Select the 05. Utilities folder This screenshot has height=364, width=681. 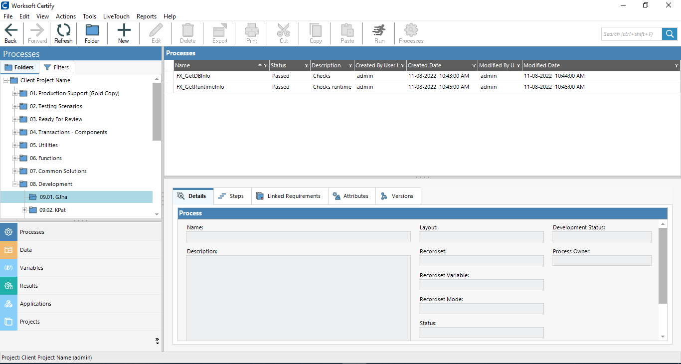[x=44, y=145]
